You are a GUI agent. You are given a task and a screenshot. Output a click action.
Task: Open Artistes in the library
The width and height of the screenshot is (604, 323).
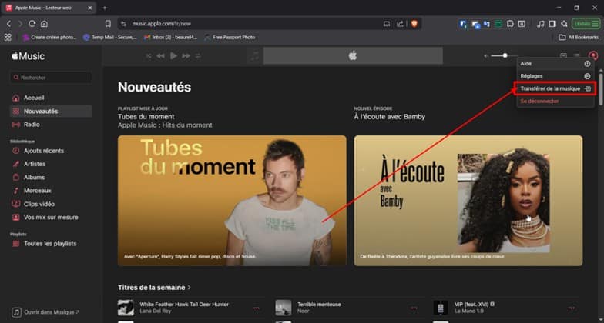click(51, 164)
